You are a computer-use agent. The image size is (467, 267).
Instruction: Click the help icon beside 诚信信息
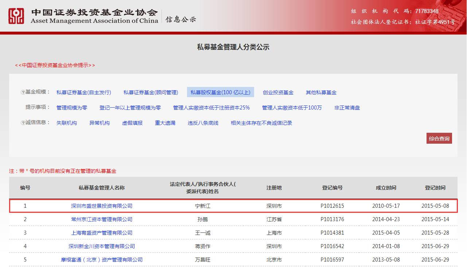[23, 123]
